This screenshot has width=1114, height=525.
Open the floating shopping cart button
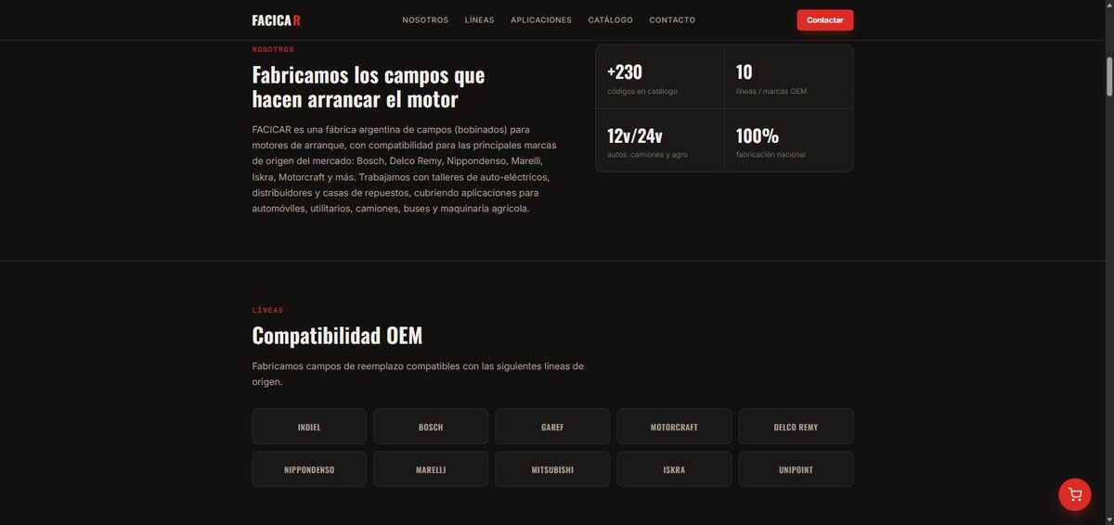click(1075, 494)
